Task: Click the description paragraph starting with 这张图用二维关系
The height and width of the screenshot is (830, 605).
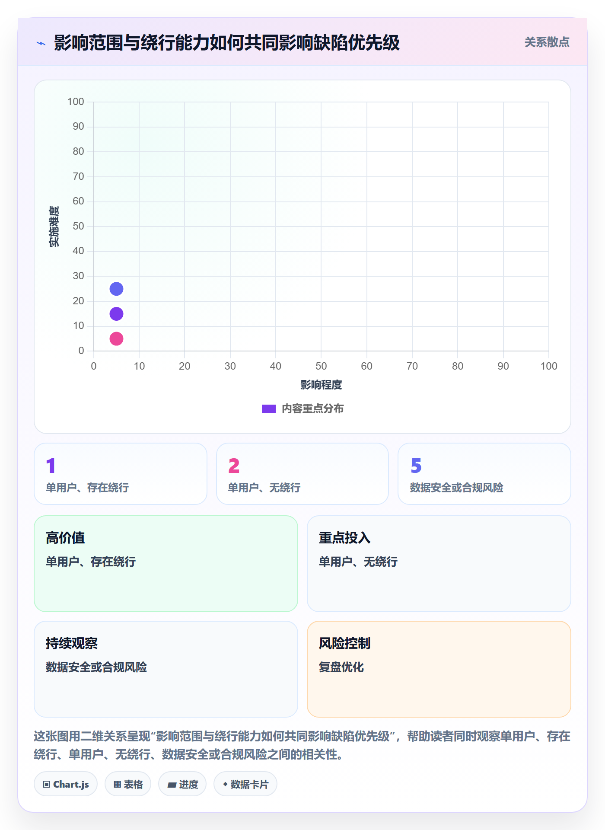Action: tap(302, 745)
